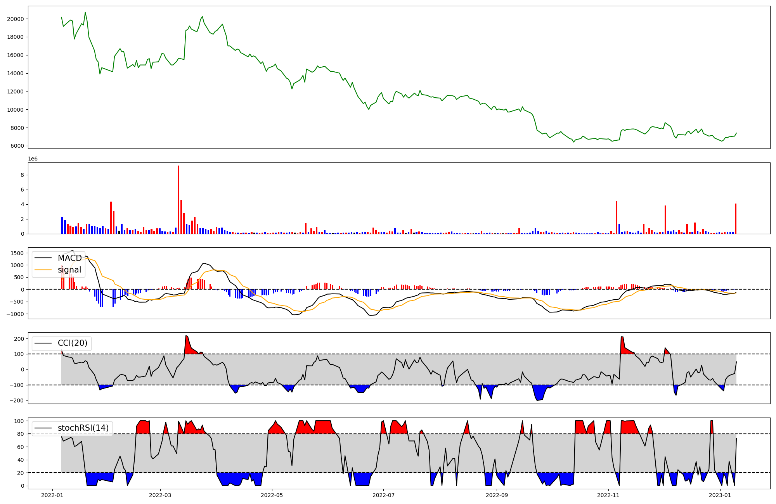Click the stochRSI(14) legend label

pyautogui.click(x=83, y=428)
